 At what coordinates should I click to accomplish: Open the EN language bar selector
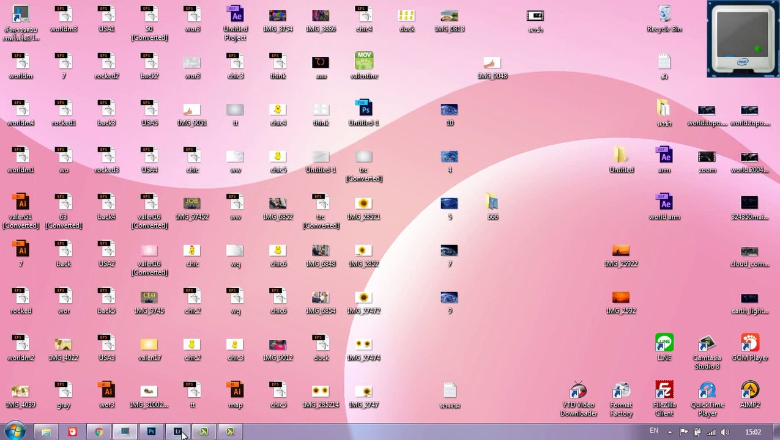654,431
